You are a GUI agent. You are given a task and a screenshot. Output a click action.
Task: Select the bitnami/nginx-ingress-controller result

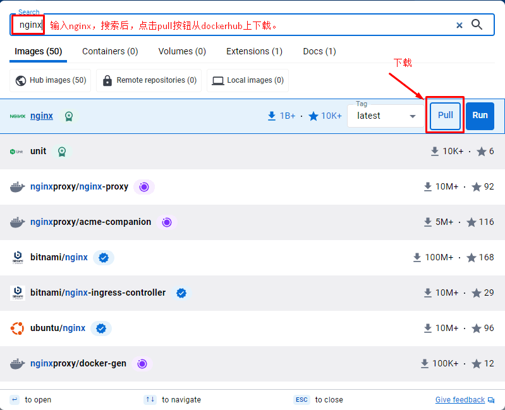click(253, 293)
